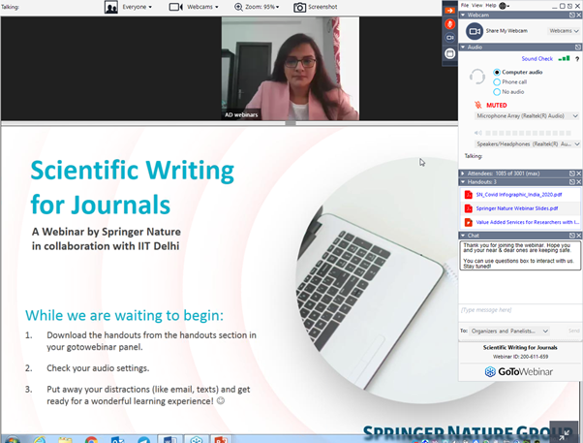Collapse the Audio pane triangle
The height and width of the screenshot is (443, 583).
pos(463,47)
